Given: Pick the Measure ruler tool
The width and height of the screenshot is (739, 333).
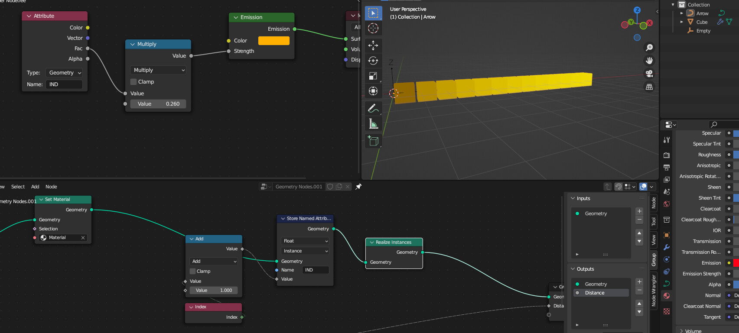Looking at the screenshot, I should pos(373,124).
